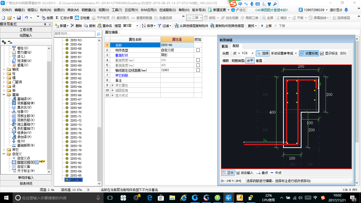The width and height of the screenshot is (361, 203).
Task: Click the navigation tree vertical scrollbar
Action: pyautogui.click(x=49, y=110)
